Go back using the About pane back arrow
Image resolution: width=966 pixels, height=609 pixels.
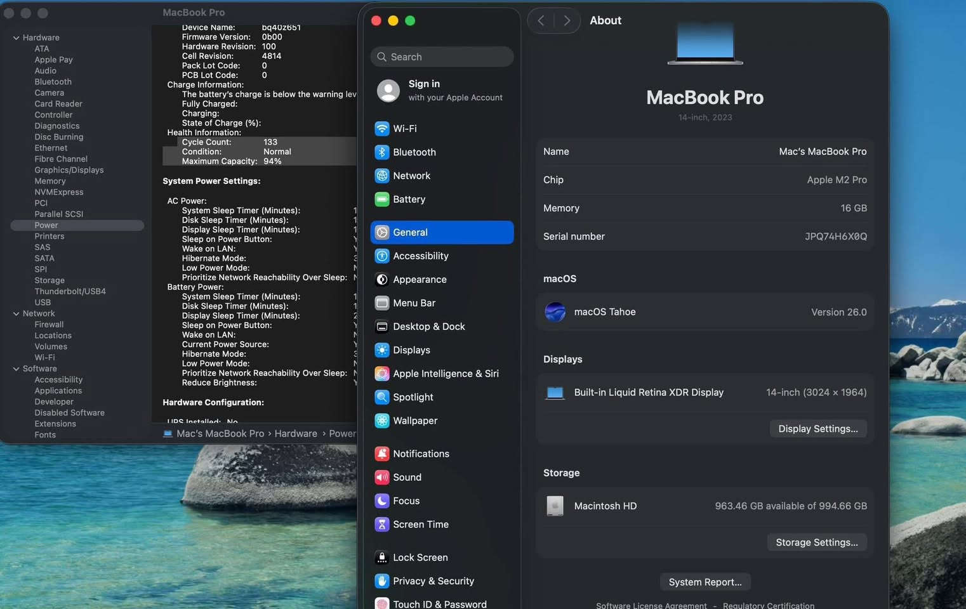coord(541,21)
